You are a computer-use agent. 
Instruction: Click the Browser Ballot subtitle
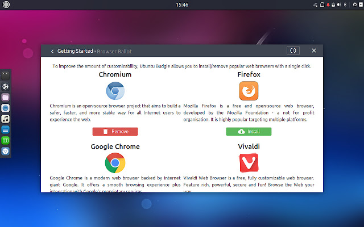point(114,52)
